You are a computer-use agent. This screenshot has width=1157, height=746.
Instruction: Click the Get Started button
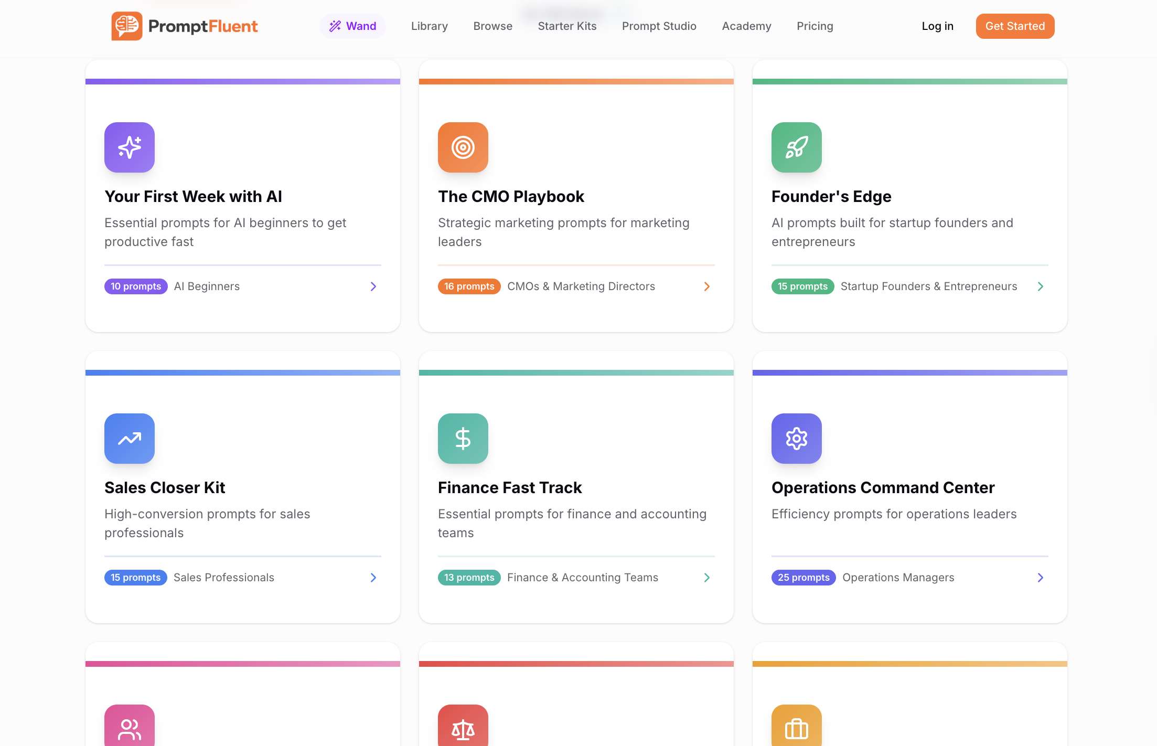(x=1015, y=26)
